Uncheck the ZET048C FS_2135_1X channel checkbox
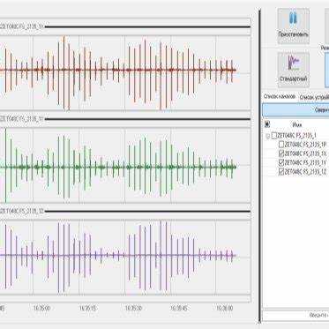This screenshot has height=329, width=329. pyautogui.click(x=281, y=153)
